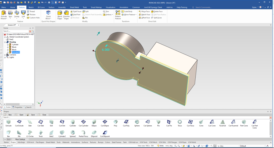Choose the Twist shape in catalog
Viewport: 274px width, 148px height.
point(40,133)
